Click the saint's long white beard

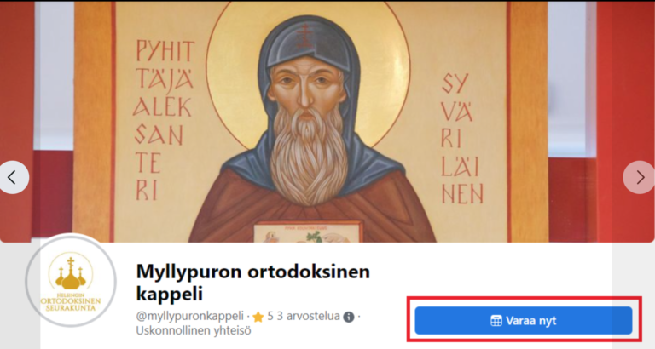point(308,155)
